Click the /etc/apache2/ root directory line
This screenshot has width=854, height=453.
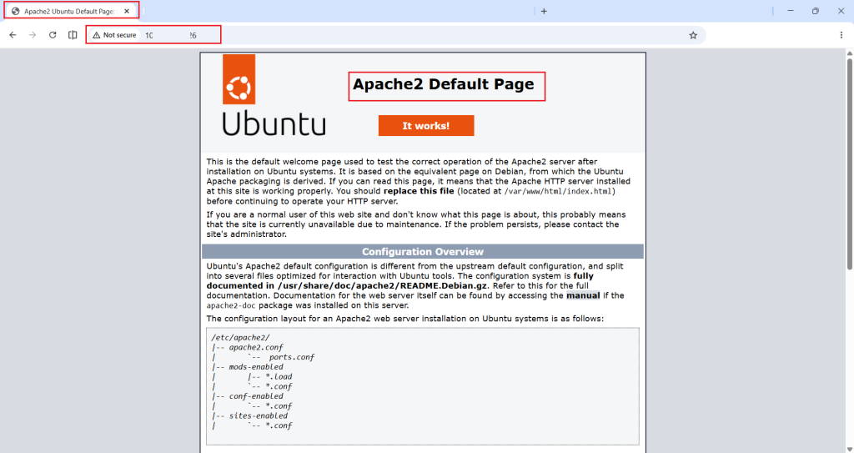pos(240,337)
